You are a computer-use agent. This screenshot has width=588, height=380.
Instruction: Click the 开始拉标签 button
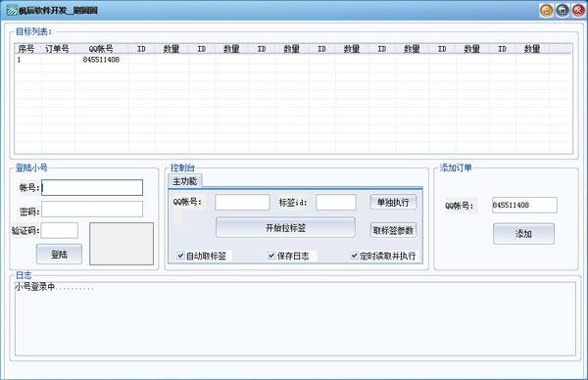pos(286,227)
